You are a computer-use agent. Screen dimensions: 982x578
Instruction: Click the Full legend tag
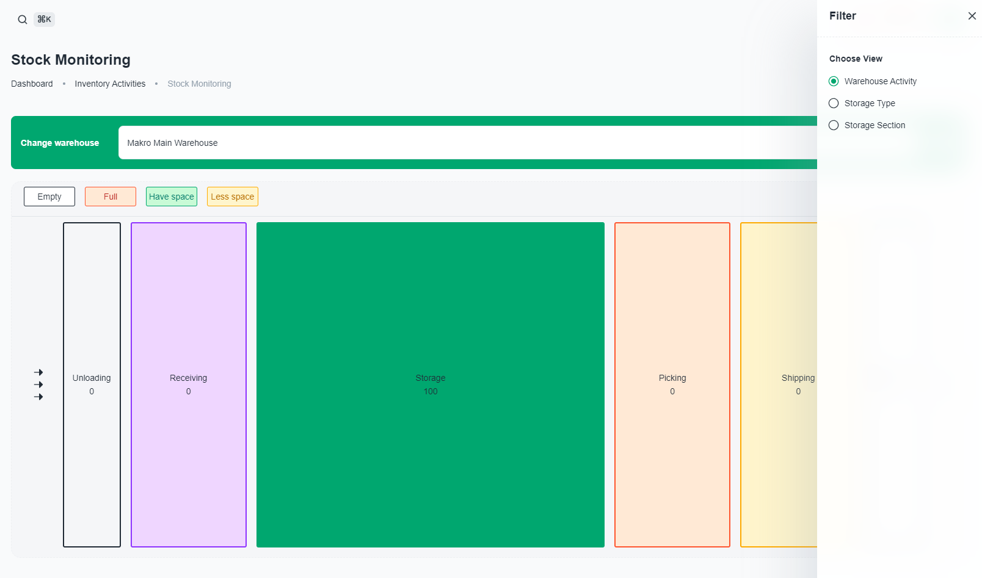pos(111,197)
